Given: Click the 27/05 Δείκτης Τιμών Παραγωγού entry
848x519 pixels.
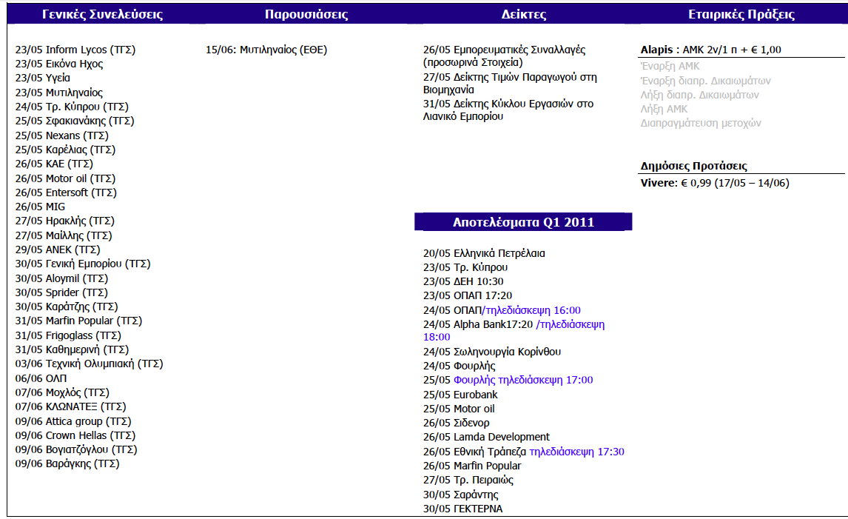Looking at the screenshot, I should (x=510, y=84).
